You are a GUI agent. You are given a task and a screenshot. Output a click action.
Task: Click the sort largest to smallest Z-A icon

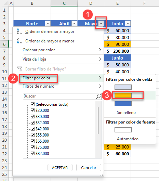point(19,41)
